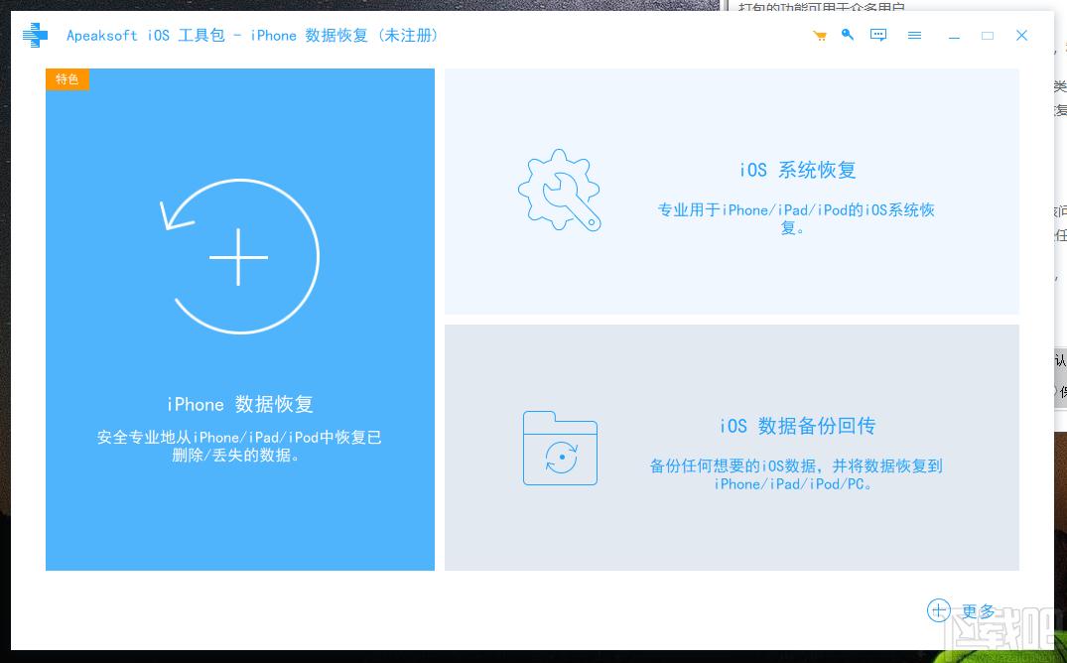
Task: Minimize the Apeaksoft window
Action: [x=954, y=36]
